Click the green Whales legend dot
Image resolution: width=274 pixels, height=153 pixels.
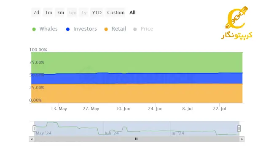(x=34, y=29)
